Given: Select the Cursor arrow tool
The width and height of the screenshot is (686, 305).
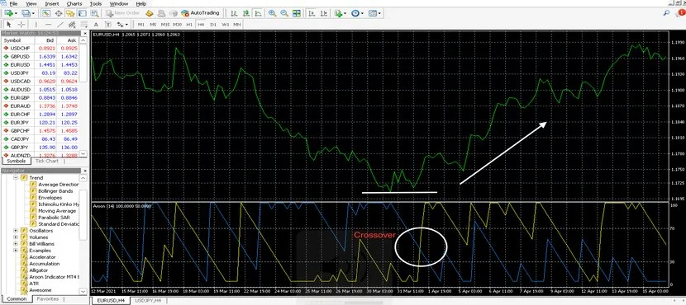Looking at the screenshot, I should coord(9,25).
